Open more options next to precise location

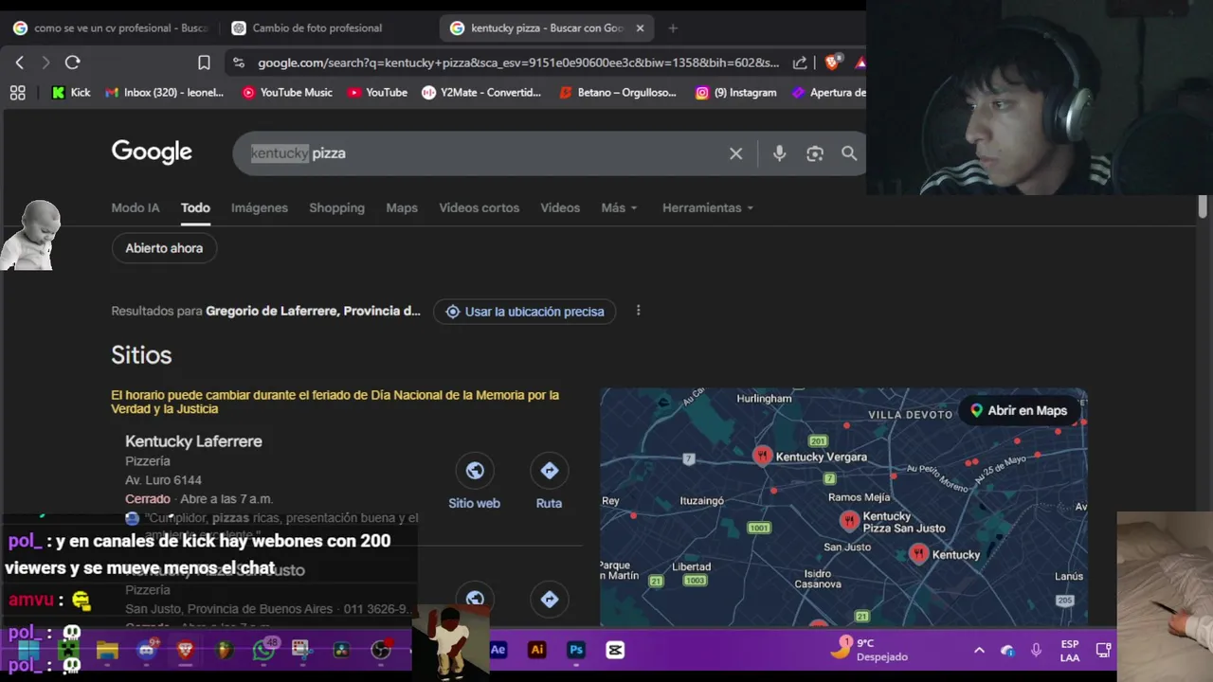pyautogui.click(x=638, y=311)
